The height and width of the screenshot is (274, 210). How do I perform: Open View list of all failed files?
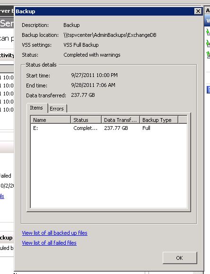tap(49, 243)
